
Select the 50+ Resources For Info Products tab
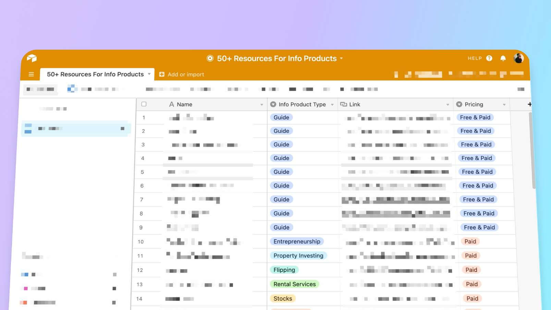97,74
